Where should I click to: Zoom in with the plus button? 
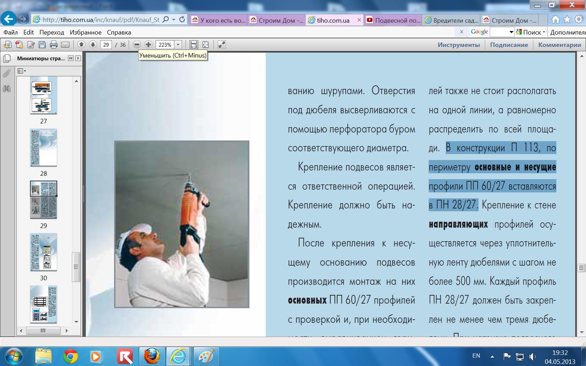point(148,45)
